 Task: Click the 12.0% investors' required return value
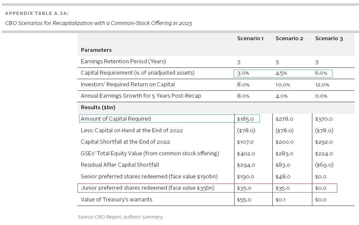click(x=322, y=85)
